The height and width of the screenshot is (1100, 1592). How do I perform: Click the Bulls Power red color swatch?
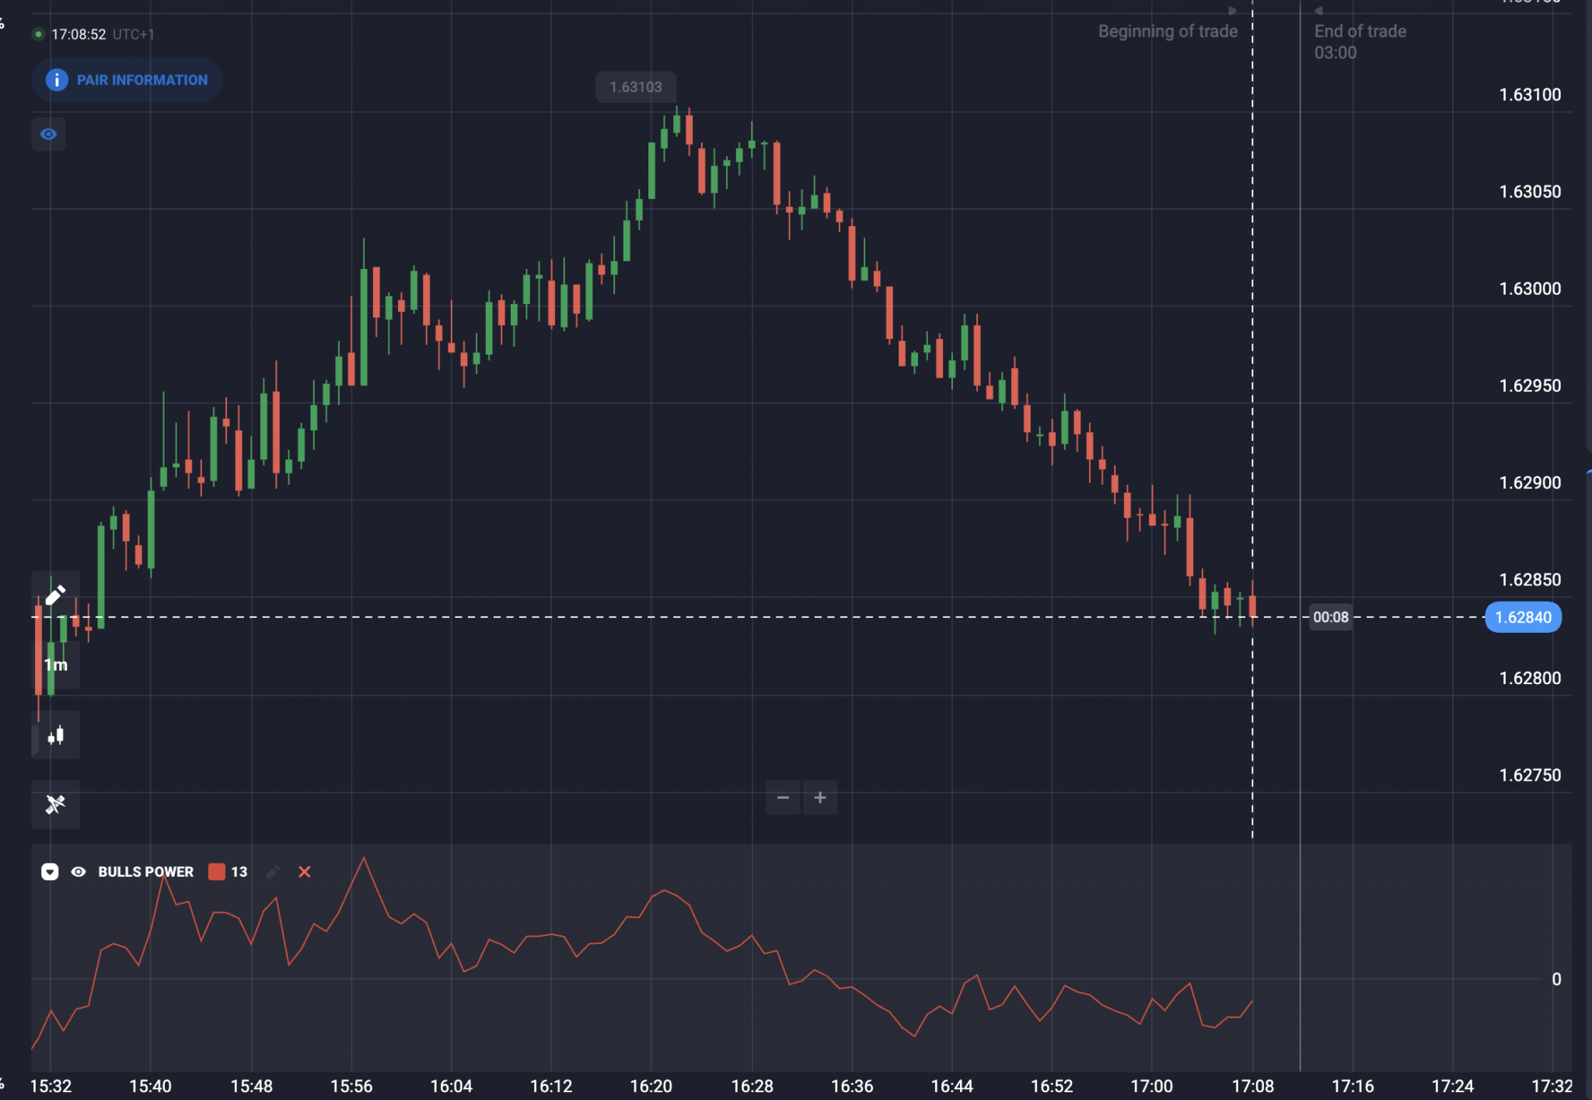pos(217,871)
